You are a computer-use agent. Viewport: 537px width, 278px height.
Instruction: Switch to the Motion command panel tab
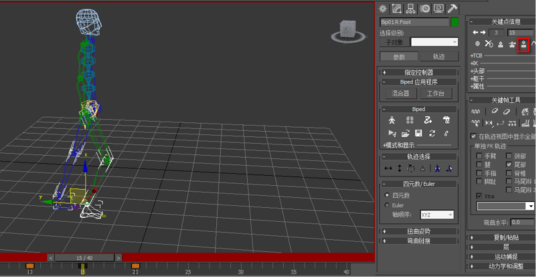[x=425, y=9]
